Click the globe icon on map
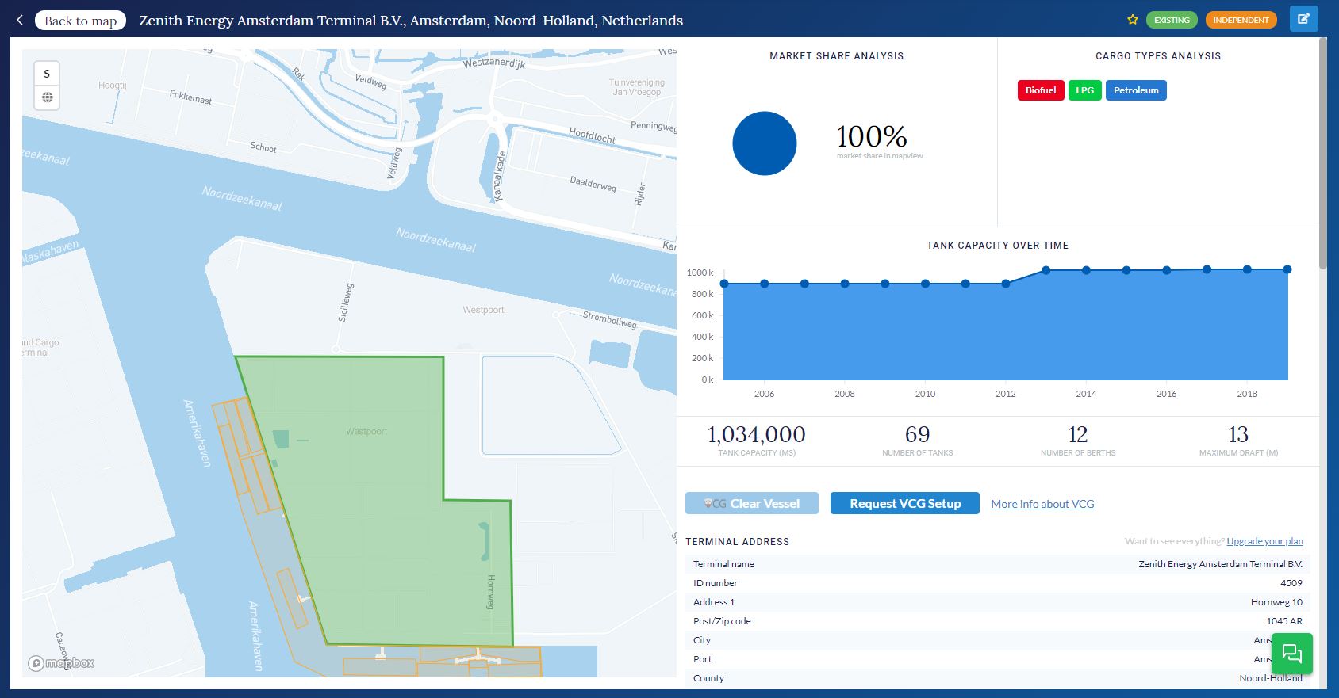 pos(48,97)
